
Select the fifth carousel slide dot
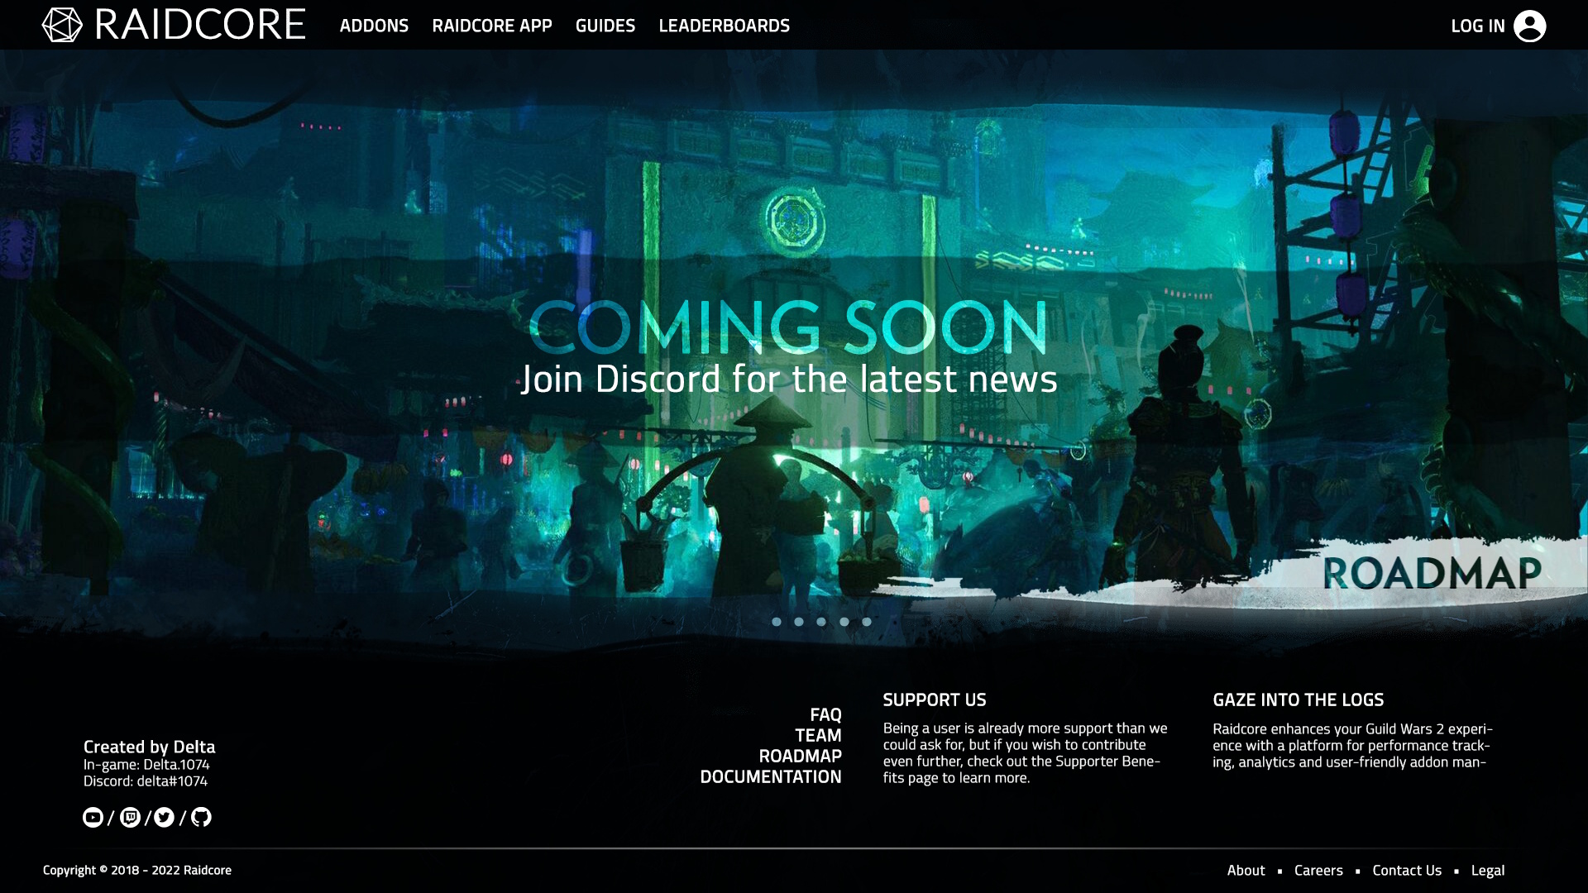pyautogui.click(x=867, y=622)
